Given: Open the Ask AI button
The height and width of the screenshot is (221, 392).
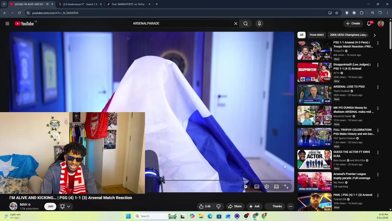Looking at the screenshot, I should click(x=254, y=206).
